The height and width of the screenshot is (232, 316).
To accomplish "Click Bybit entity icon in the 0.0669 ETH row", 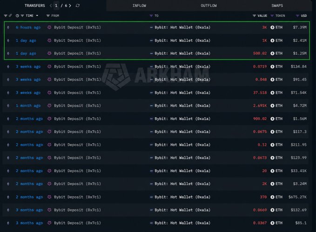I will [49, 210].
